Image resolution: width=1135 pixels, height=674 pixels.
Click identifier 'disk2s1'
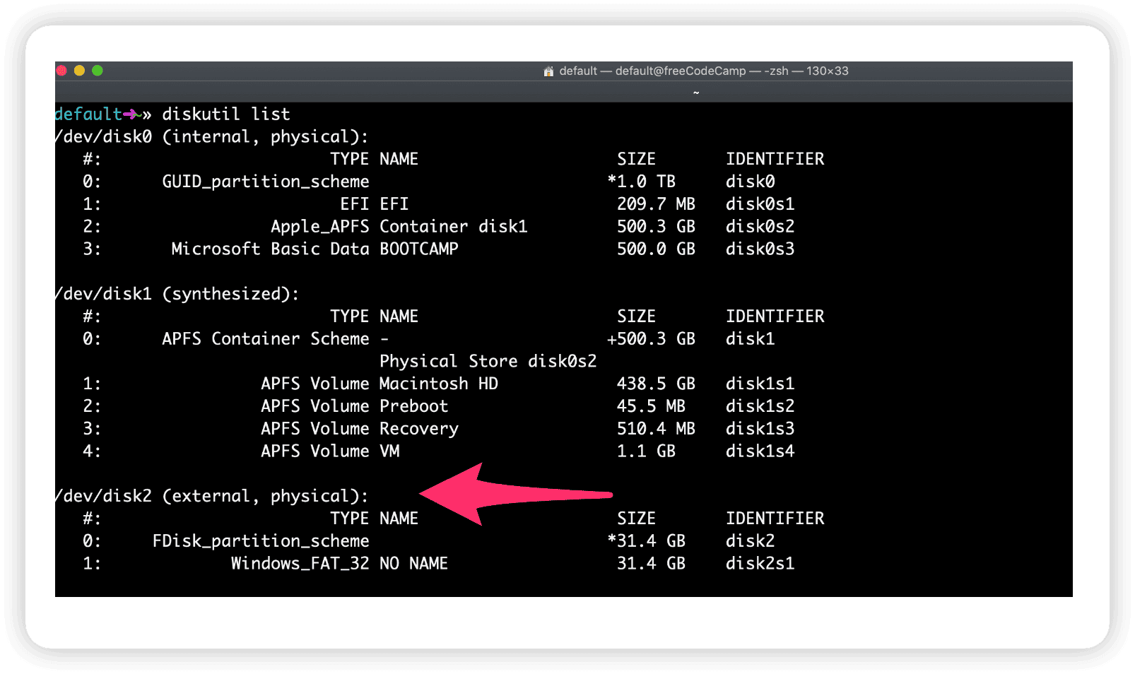[760, 564]
